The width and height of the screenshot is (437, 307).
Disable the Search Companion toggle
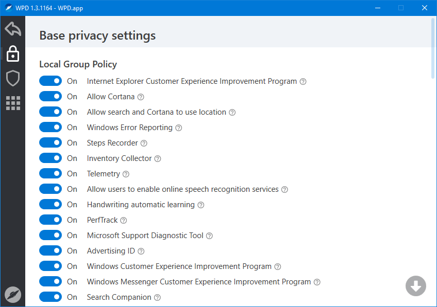point(51,297)
